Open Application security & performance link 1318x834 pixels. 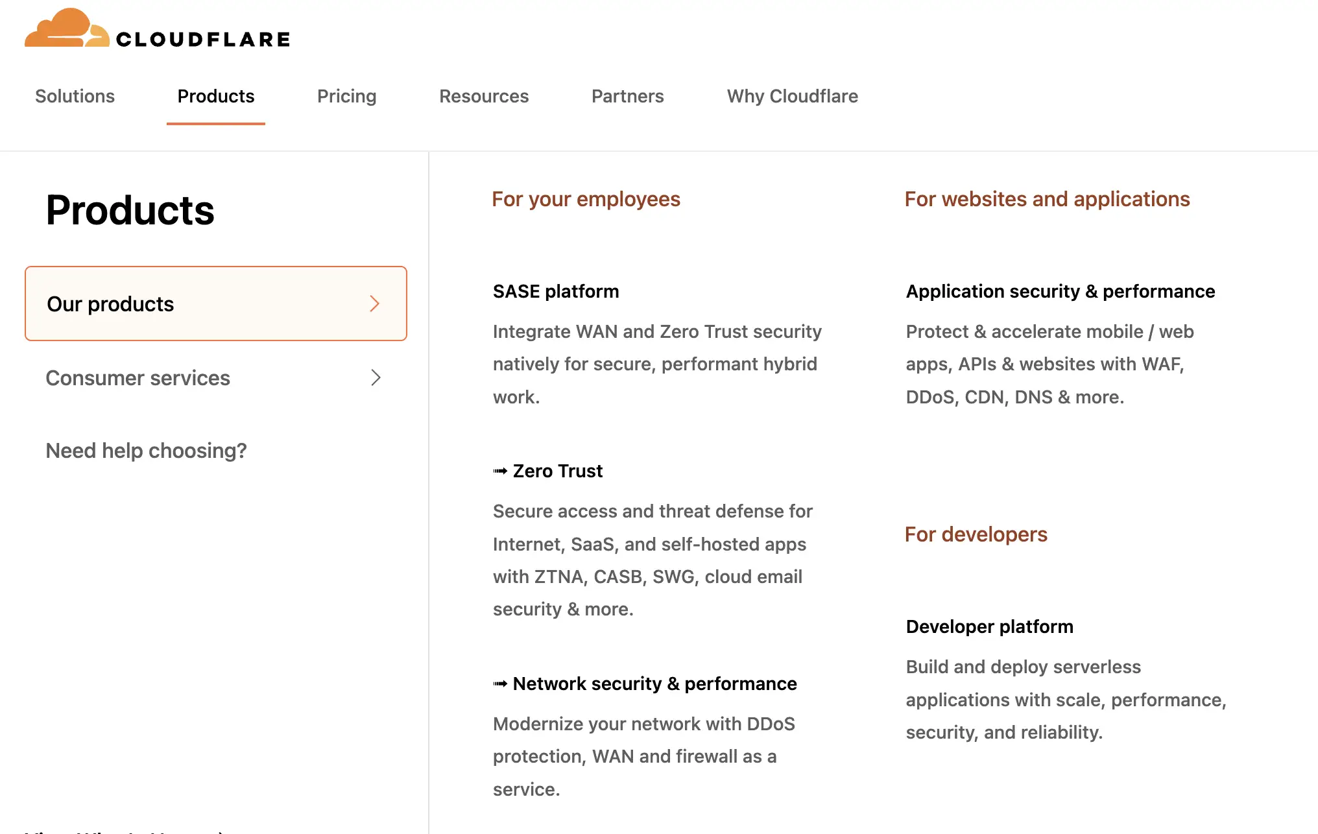[x=1060, y=291]
